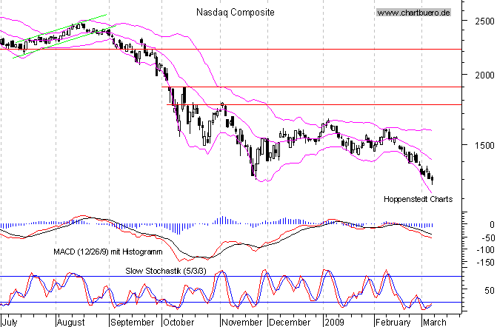This screenshot has height=327, width=497.
Task: Click the December label on the time axis
Action: click(290, 323)
